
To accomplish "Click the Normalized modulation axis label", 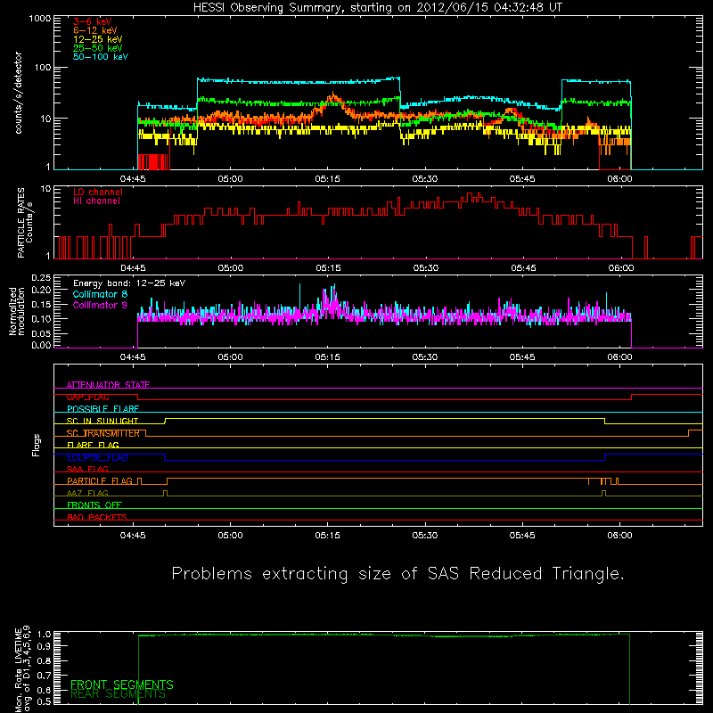I will click(x=16, y=311).
